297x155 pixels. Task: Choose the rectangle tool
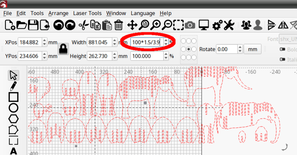click(x=14, y=97)
